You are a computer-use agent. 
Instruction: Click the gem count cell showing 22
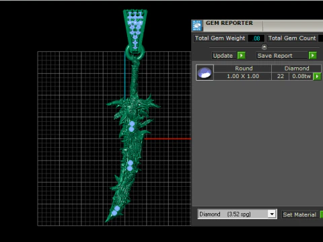click(281, 76)
